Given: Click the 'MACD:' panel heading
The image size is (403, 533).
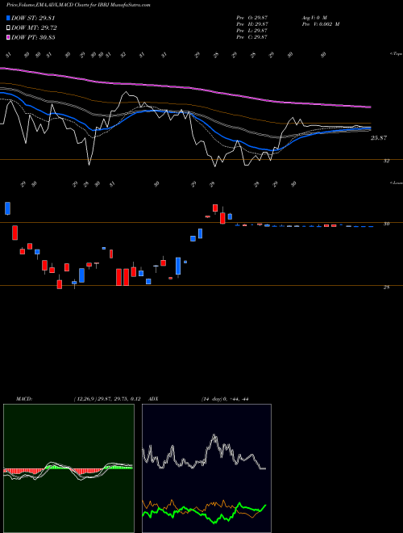Looking at the screenshot, I should [24, 399].
